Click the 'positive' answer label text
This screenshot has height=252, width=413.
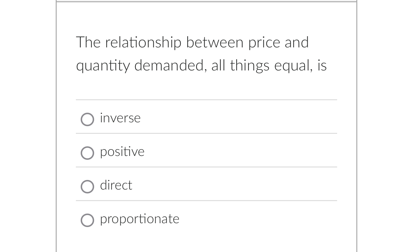[122, 152]
